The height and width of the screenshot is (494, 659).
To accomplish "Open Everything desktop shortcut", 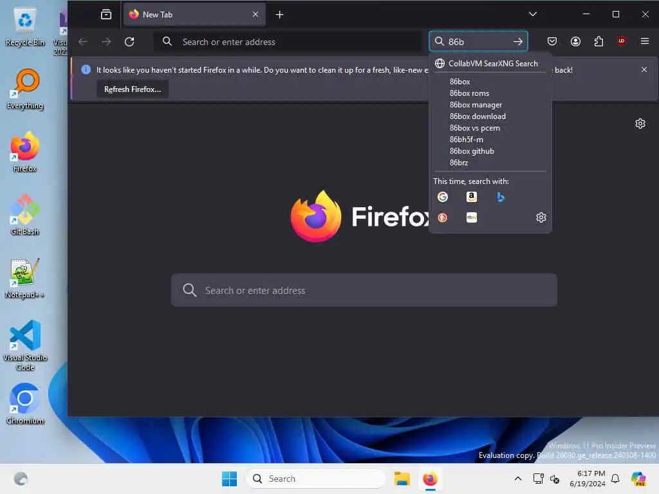I will (25, 89).
